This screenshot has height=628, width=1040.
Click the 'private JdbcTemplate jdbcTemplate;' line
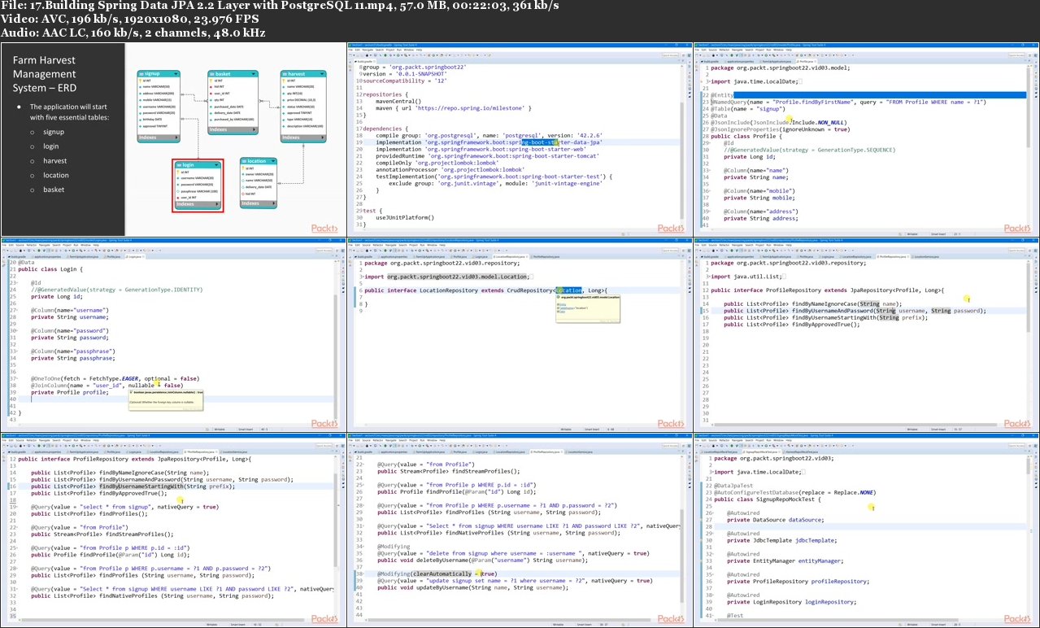click(x=780, y=540)
